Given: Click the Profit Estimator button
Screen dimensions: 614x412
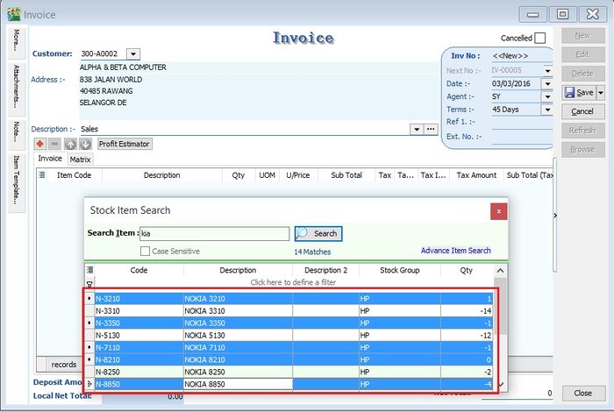Looking at the screenshot, I should click(125, 144).
